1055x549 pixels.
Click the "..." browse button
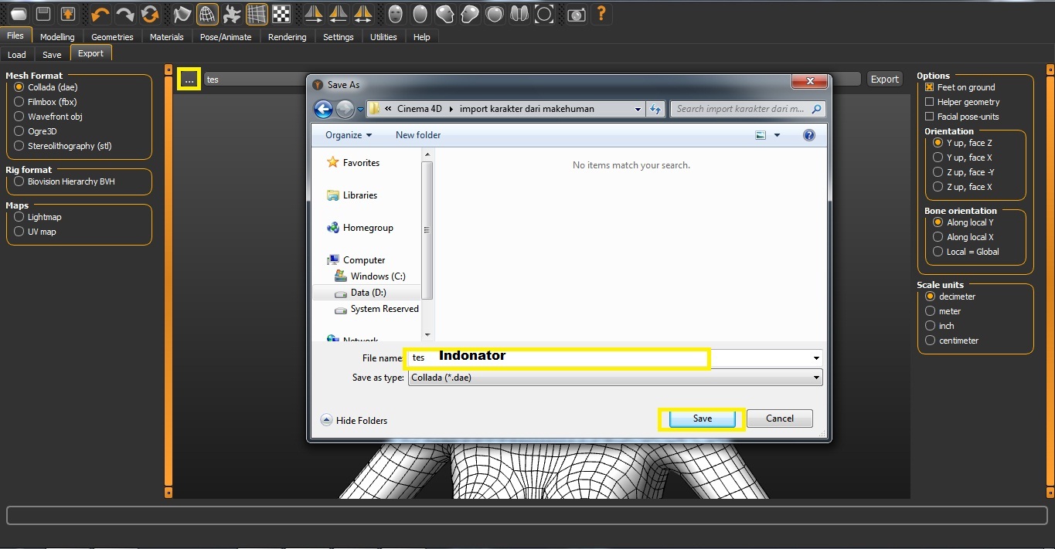point(189,80)
